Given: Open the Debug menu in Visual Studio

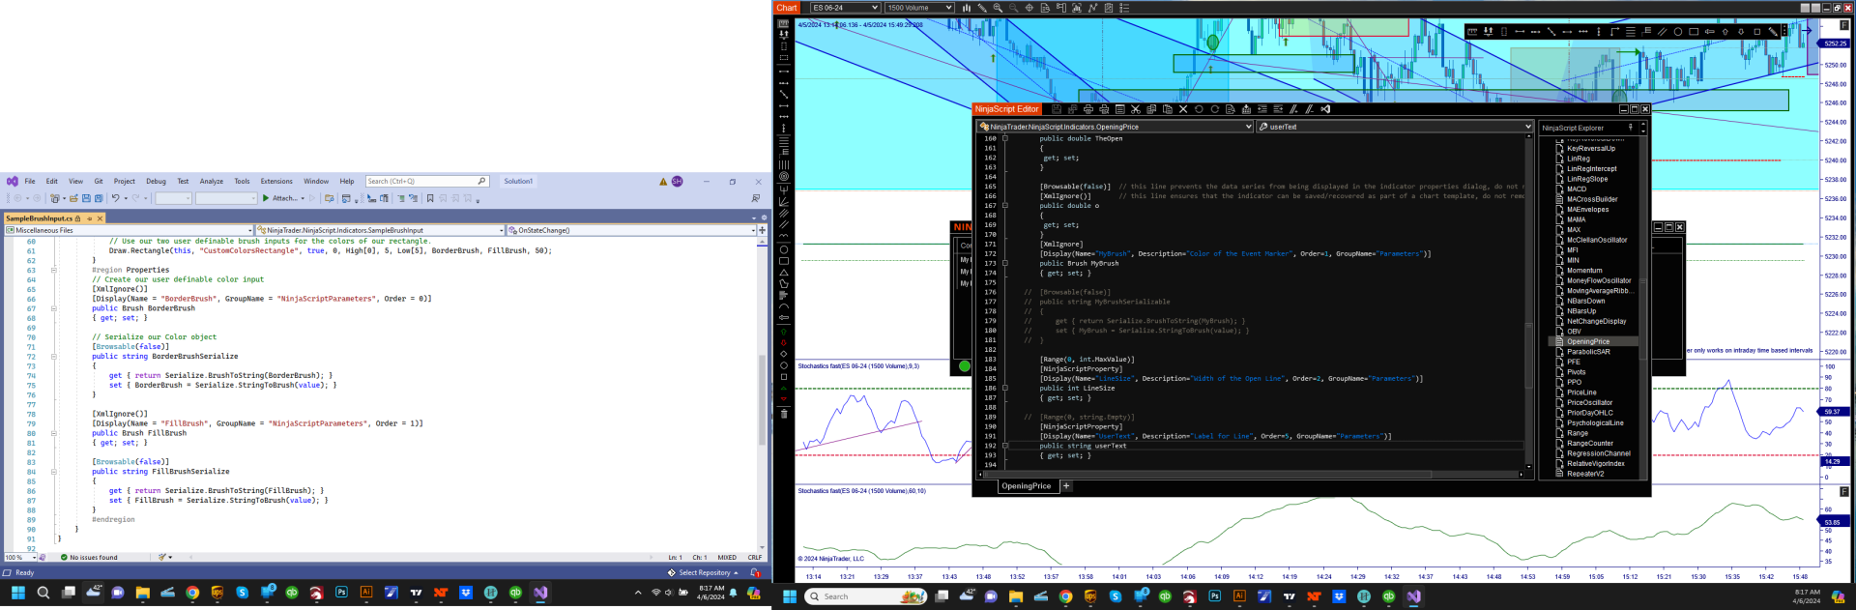Looking at the screenshot, I should tap(156, 181).
